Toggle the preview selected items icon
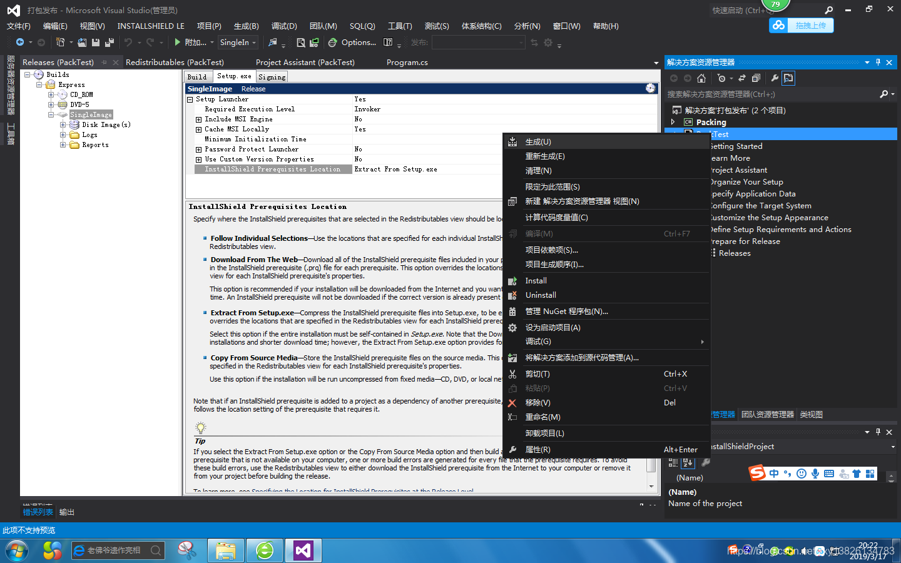Screen dimensions: 901x563 788,78
